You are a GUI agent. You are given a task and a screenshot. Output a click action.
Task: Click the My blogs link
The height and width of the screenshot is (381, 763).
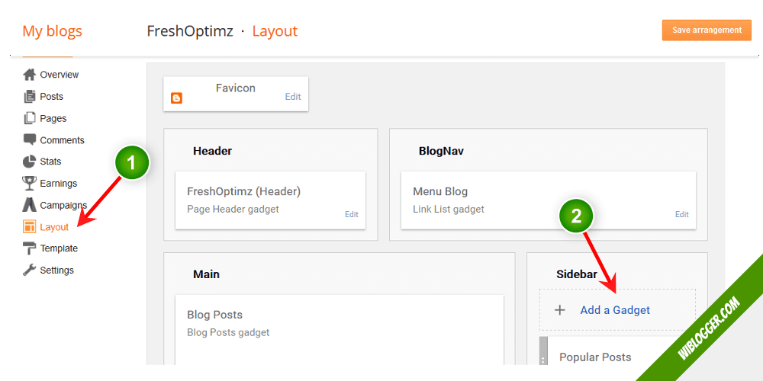52,31
